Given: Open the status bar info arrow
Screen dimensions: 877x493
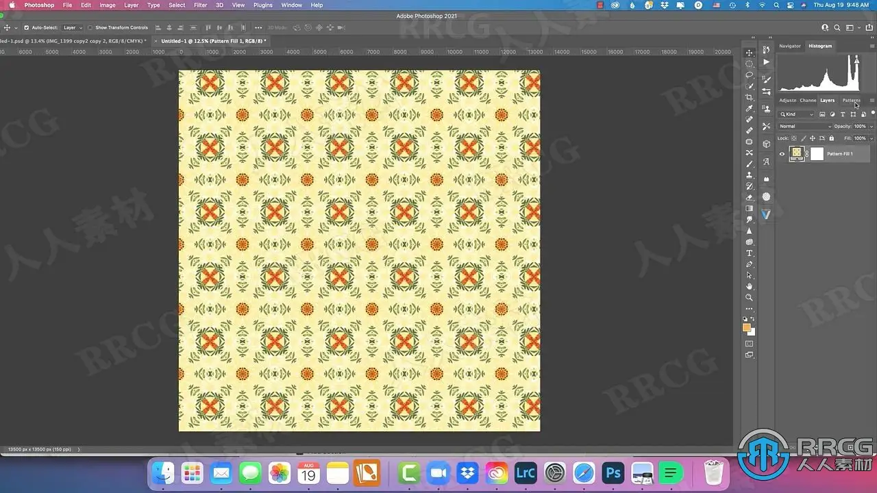Looking at the screenshot, I should tap(78, 449).
